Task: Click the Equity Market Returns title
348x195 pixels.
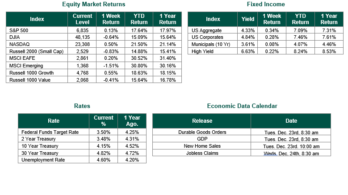Action: [94, 4]
